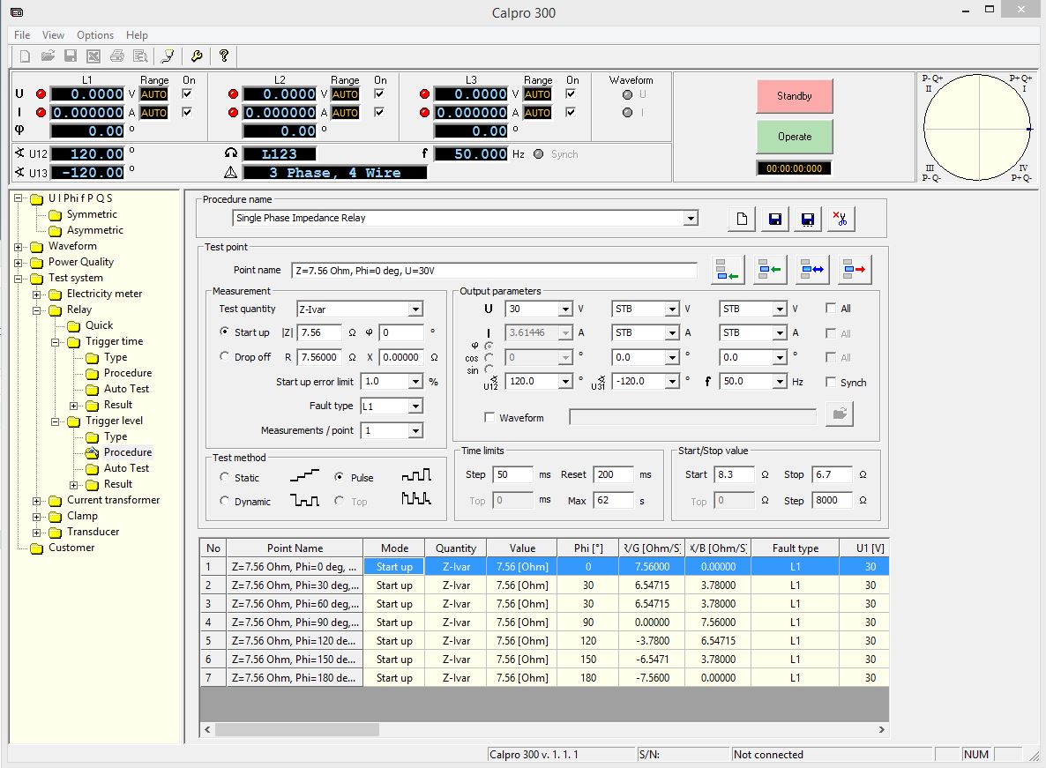The width and height of the screenshot is (1046, 768).
Task: Remove test point using red arrow icon
Action: [x=855, y=270]
